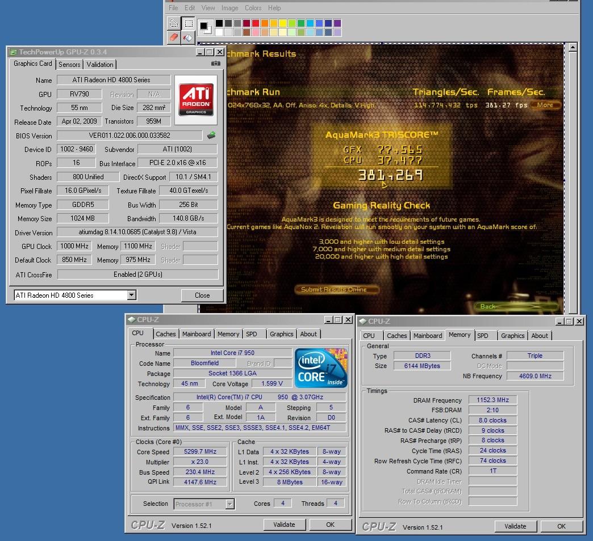The image size is (593, 541).
Task: Switch to the CPU tab in the CPU-Z window showing memory timings
Action: (x=369, y=336)
